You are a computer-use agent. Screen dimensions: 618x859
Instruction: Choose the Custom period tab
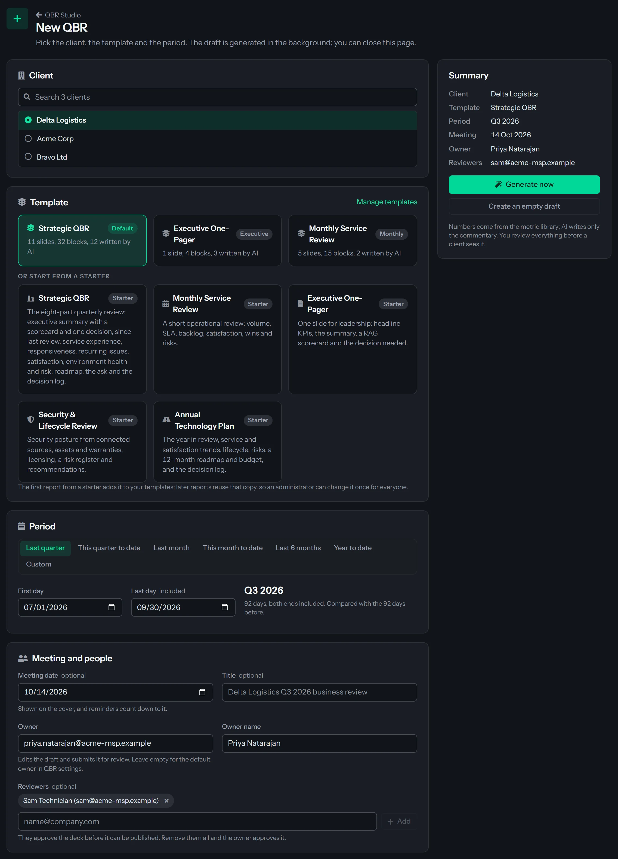pos(39,564)
